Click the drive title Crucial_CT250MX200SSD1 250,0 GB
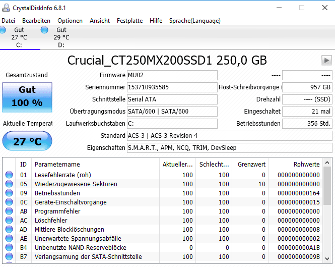This screenshot has width=335, height=267. click(x=167, y=61)
